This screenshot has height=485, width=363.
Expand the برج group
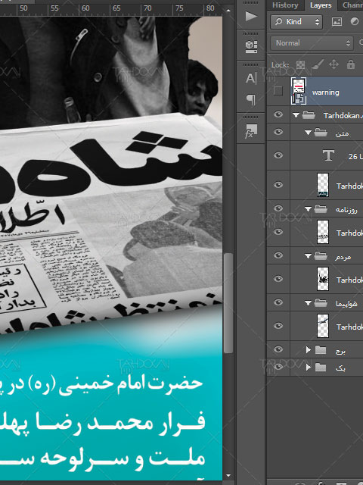click(x=308, y=350)
